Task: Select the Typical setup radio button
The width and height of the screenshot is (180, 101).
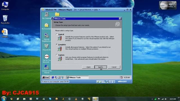Action: 57,34
